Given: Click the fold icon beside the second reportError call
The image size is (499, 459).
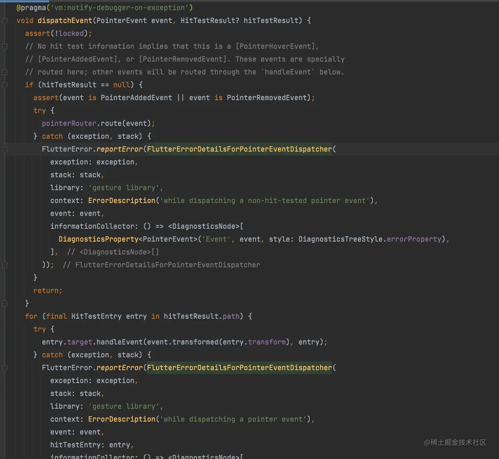Looking at the screenshot, I should [x=5, y=367].
